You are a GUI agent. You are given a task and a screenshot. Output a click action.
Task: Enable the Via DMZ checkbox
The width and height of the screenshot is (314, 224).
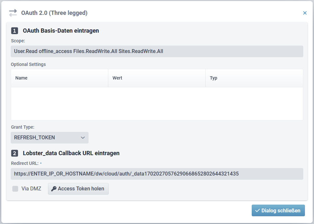coord(15,189)
